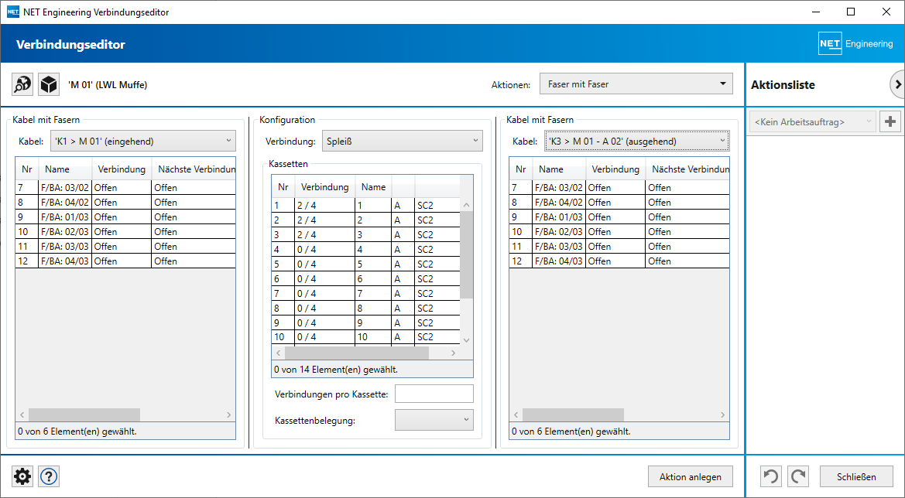Select fiber 'F/BA: 04/03' in right table
This screenshot has width=905, height=498.
click(x=619, y=261)
